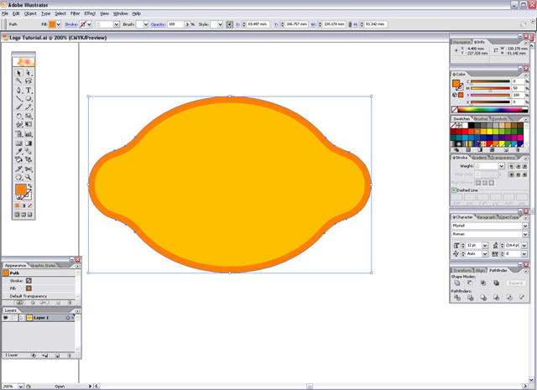Viewport: 537px width, 390px height.
Task: Select the Eyedropper tool
Action: pyautogui.click(x=18, y=151)
